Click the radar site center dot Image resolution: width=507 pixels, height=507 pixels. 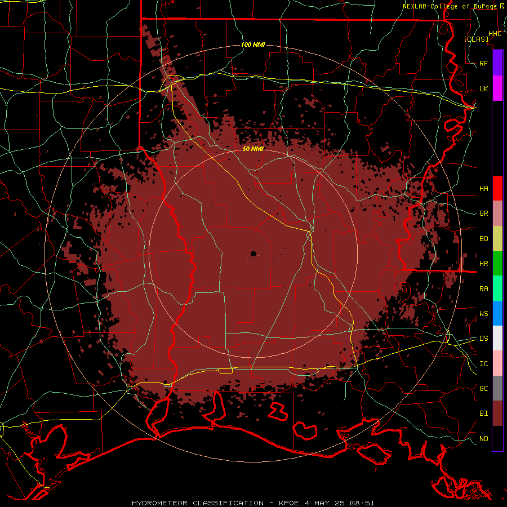click(x=253, y=253)
